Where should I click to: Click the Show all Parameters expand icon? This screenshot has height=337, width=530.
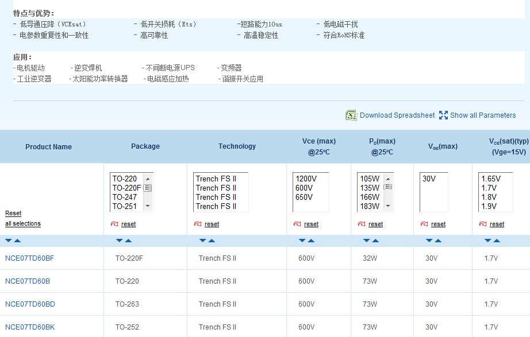click(443, 115)
